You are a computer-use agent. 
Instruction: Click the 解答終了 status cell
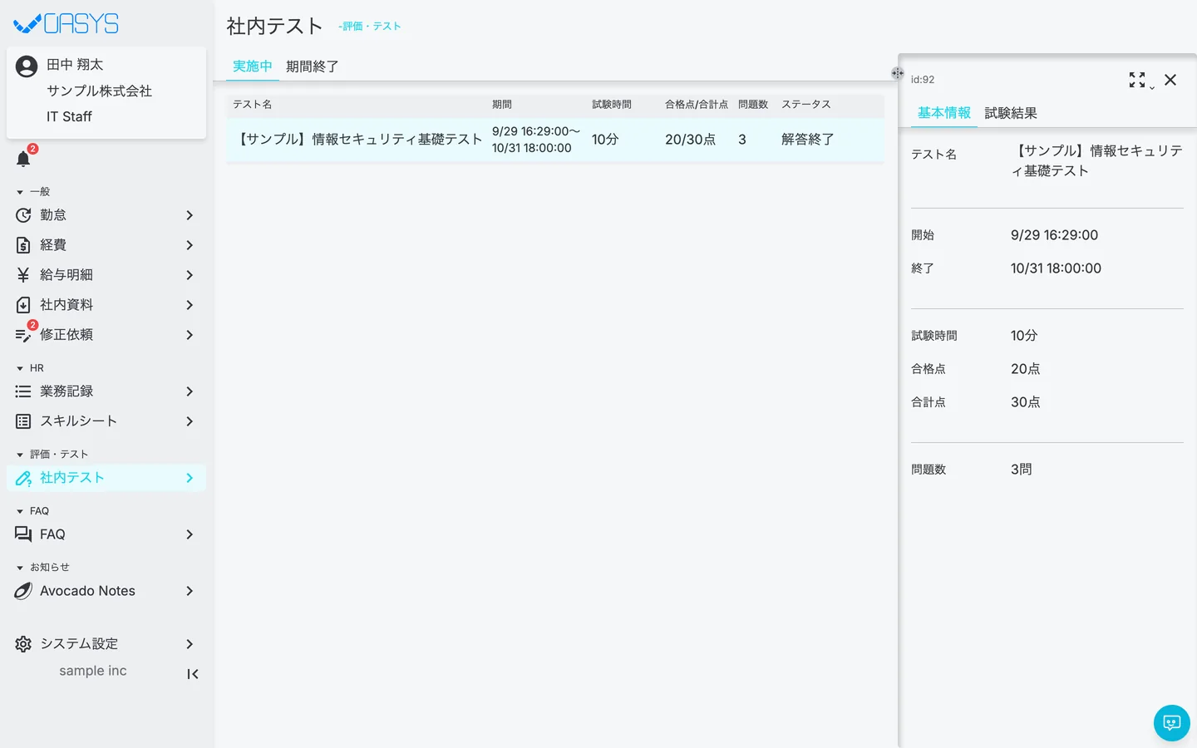tap(808, 140)
